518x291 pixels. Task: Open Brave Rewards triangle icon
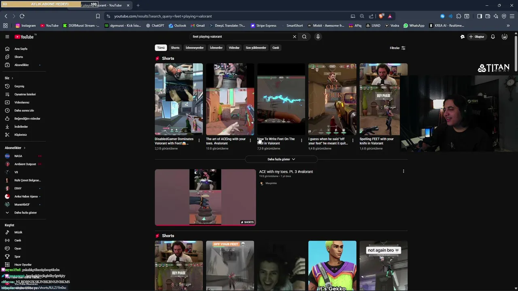pos(390,16)
